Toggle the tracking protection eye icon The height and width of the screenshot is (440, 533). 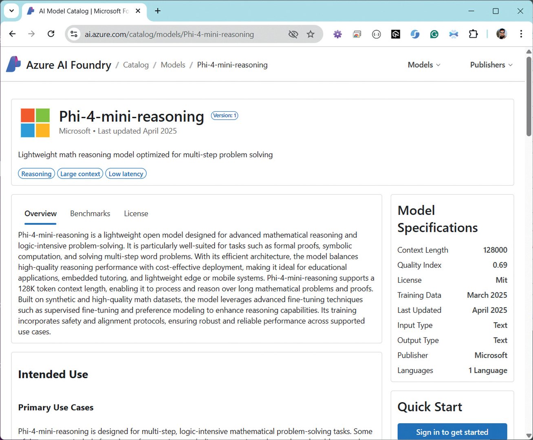(x=293, y=34)
